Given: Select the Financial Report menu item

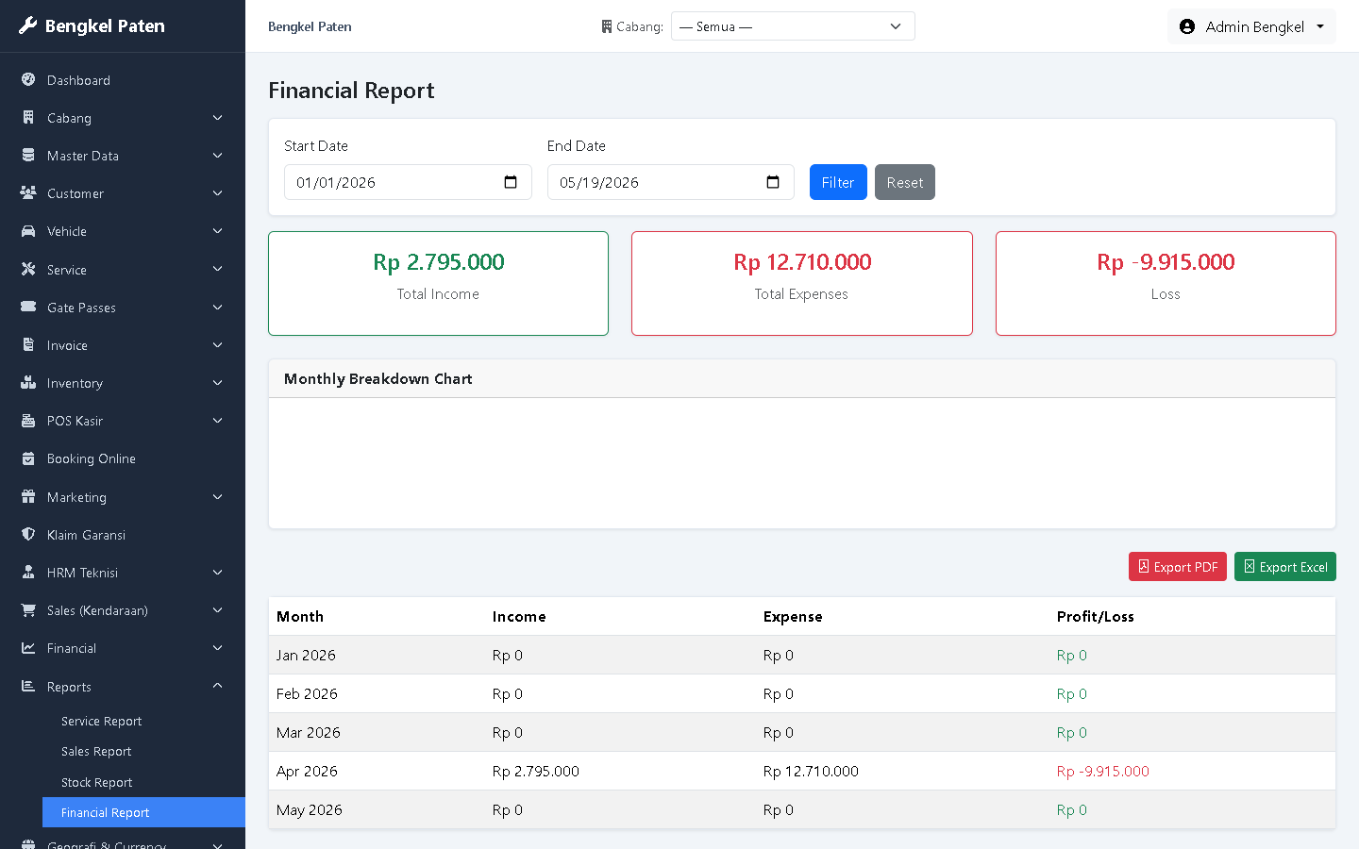Looking at the screenshot, I should pos(143,812).
